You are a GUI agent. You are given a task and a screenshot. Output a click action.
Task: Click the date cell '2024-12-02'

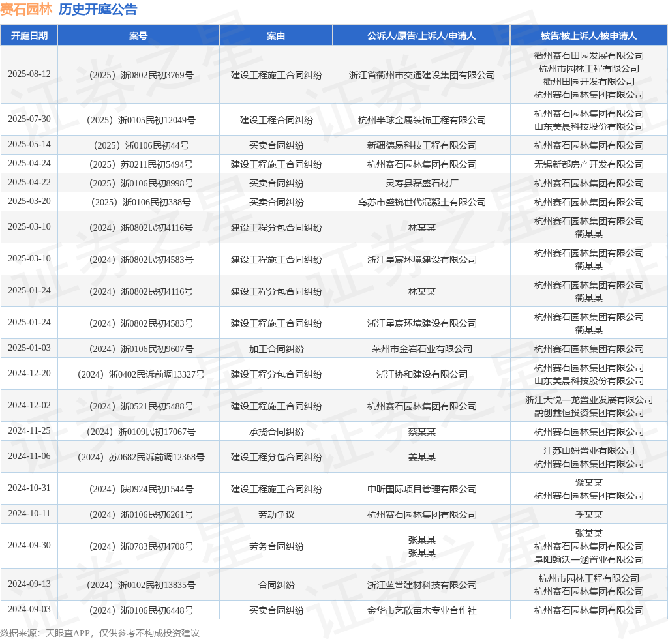tap(29, 406)
